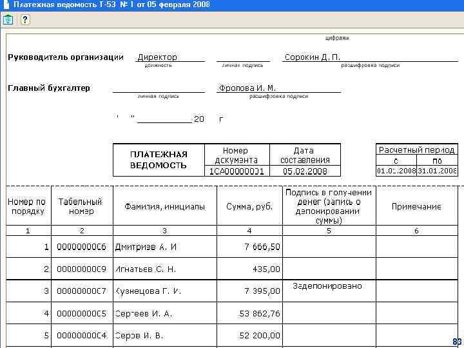This screenshot has width=464, height=348.
Task: Select period start '01.01.2008' cell
Action: coord(396,171)
